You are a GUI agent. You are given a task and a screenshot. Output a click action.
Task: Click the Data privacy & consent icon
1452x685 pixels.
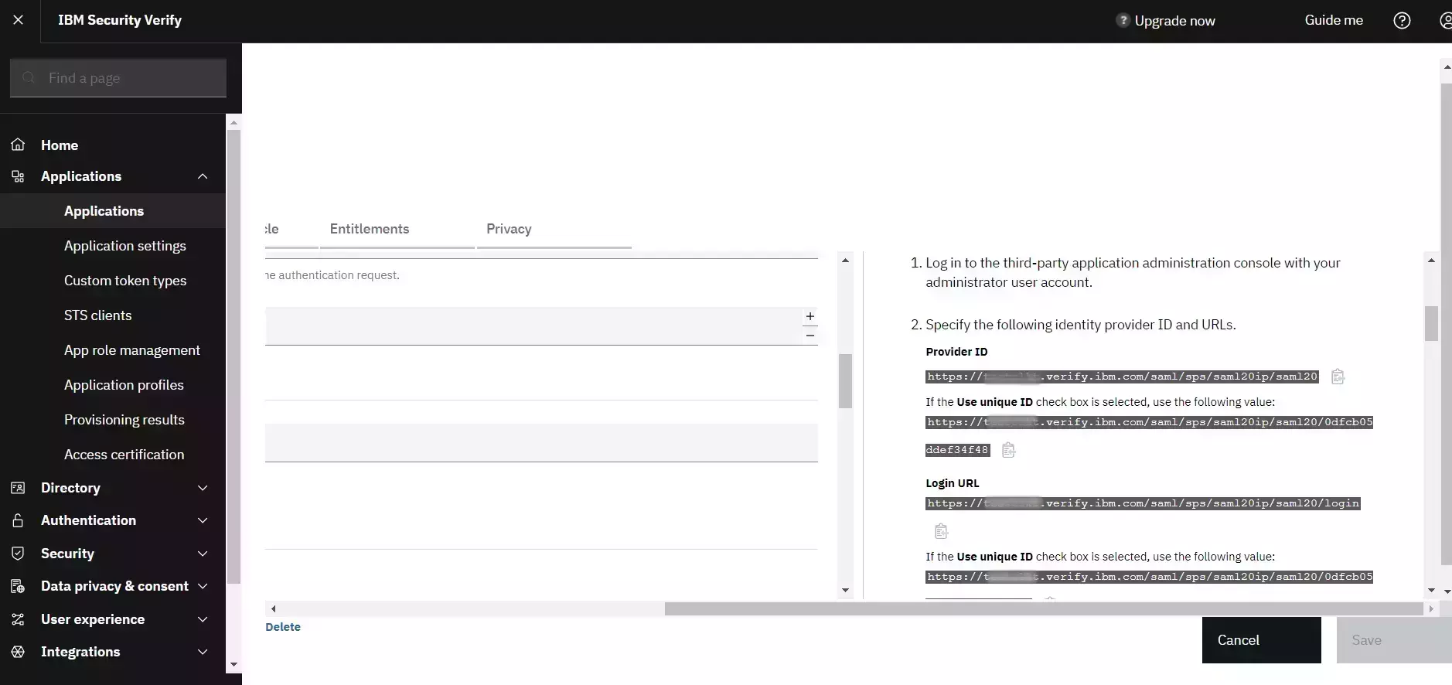click(x=18, y=586)
